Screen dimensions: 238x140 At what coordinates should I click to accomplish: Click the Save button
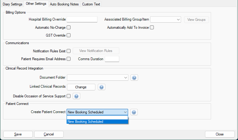(x=18, y=134)
